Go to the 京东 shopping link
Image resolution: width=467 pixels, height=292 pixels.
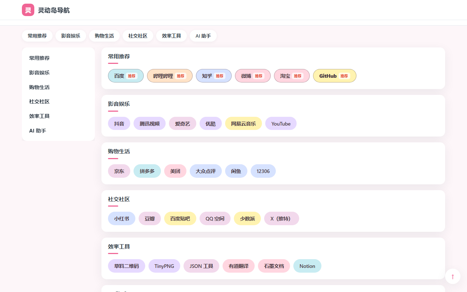119,171
